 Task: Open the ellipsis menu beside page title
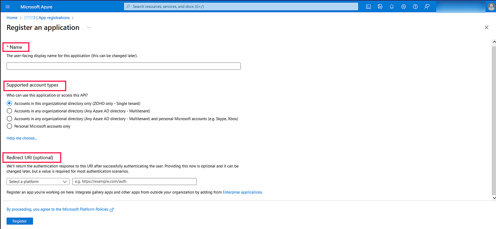pyautogui.click(x=89, y=28)
